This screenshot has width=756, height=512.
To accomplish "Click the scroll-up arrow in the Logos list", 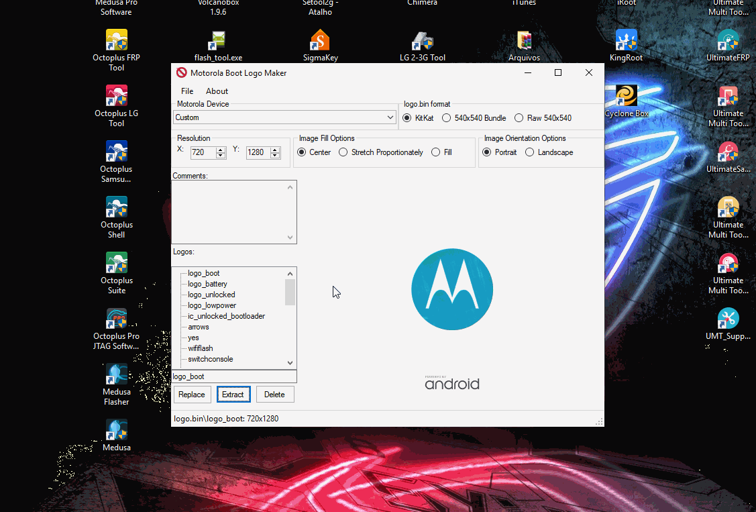I will [x=290, y=274].
